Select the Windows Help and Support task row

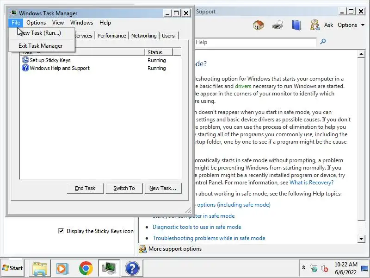100,68
